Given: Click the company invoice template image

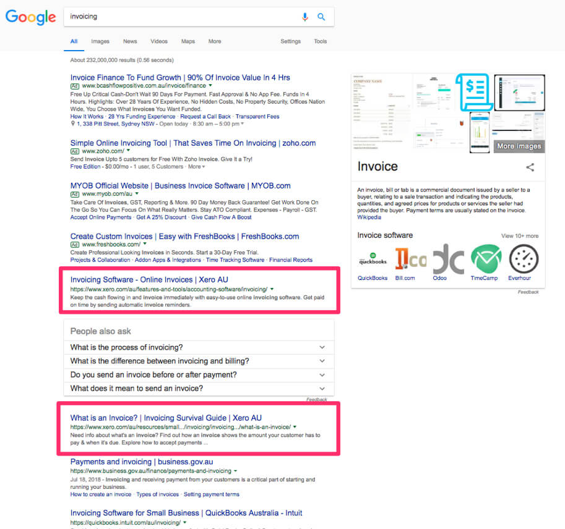Looking at the screenshot, I should pos(381,112).
